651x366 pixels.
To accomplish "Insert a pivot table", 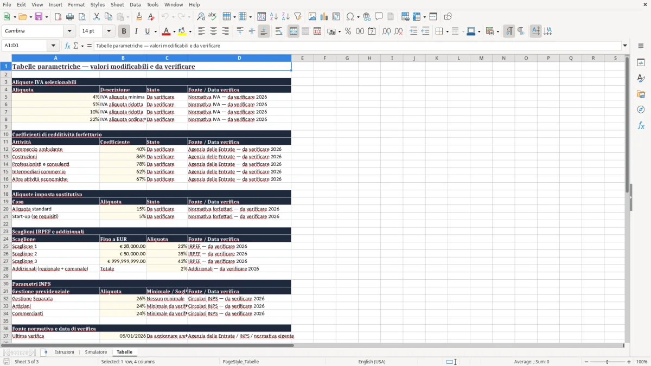I will pyautogui.click(x=336, y=17).
